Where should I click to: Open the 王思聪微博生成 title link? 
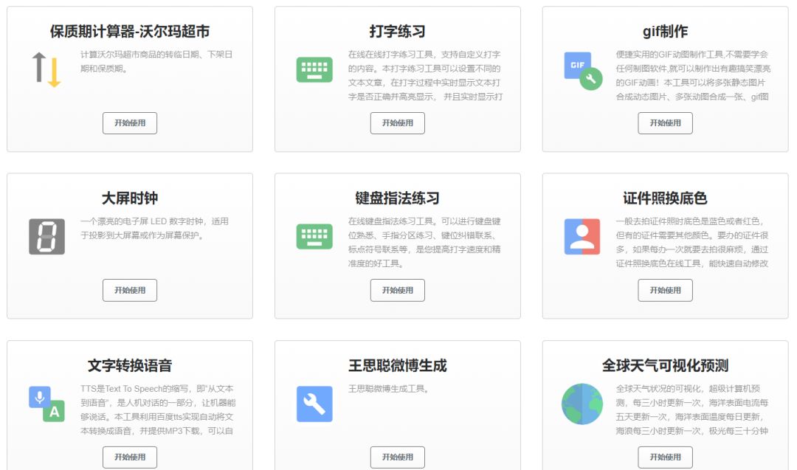[x=397, y=366]
